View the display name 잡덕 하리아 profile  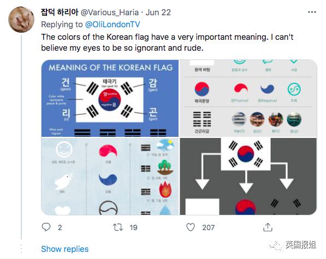coord(60,12)
